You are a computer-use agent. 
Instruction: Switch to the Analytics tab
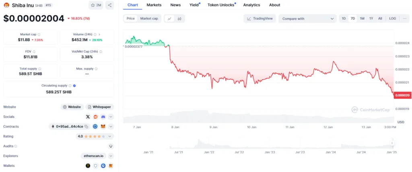click(252, 5)
